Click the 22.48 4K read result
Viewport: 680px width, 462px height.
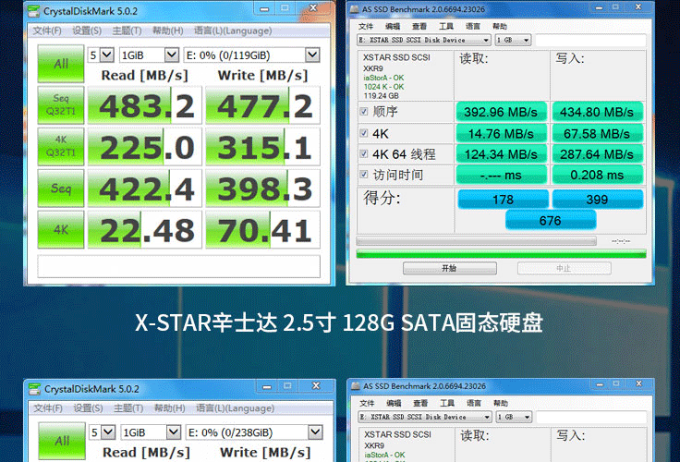(145, 229)
